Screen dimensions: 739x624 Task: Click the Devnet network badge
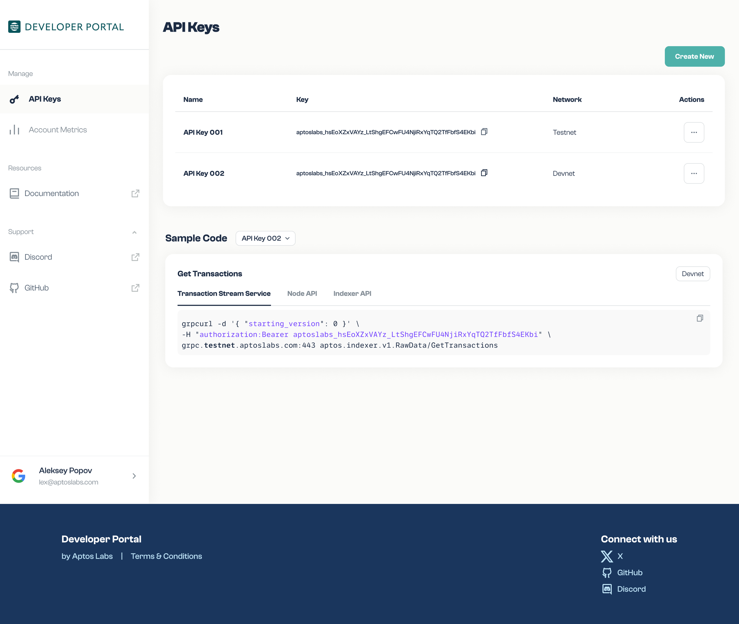(x=693, y=274)
